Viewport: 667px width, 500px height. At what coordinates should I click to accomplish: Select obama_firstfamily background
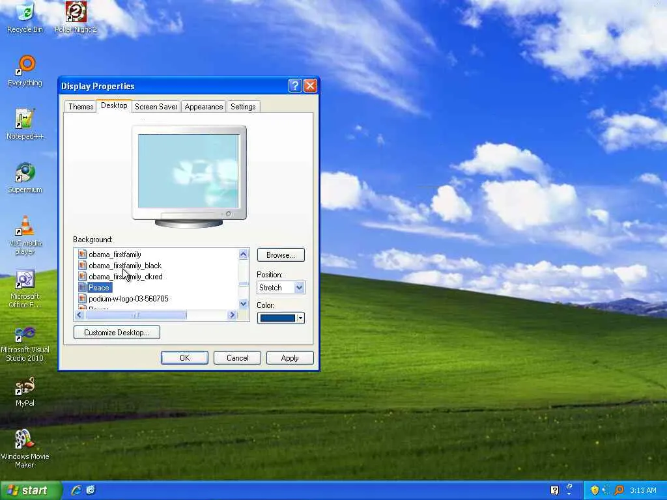point(115,255)
